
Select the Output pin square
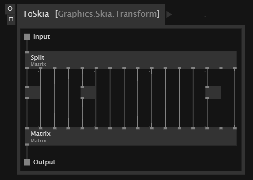27,162
